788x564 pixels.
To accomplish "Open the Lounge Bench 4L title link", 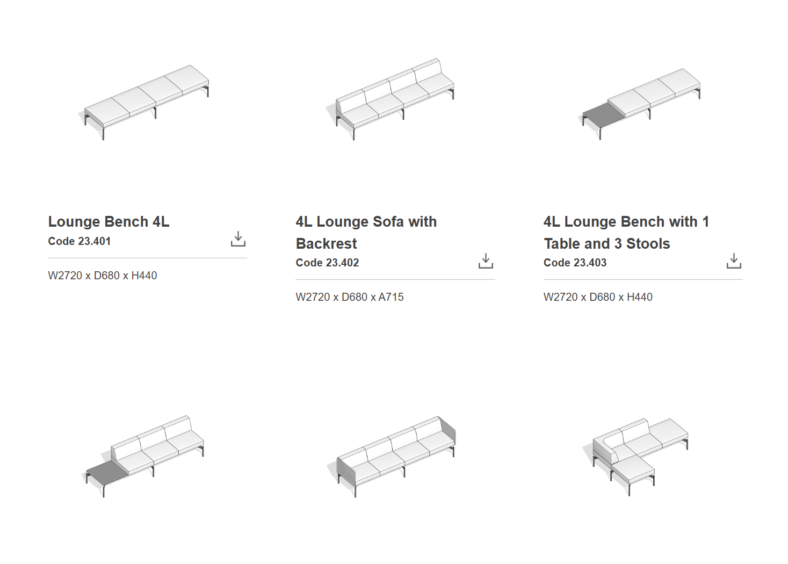I will click(x=109, y=222).
